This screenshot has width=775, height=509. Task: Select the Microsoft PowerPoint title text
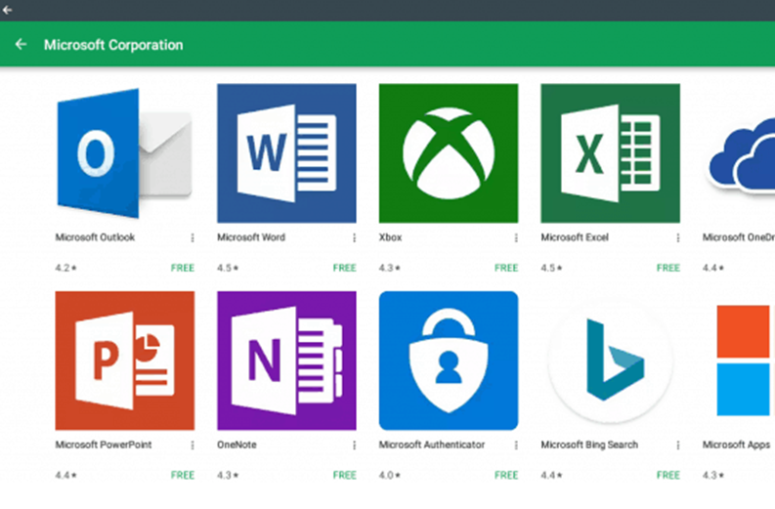click(x=104, y=445)
